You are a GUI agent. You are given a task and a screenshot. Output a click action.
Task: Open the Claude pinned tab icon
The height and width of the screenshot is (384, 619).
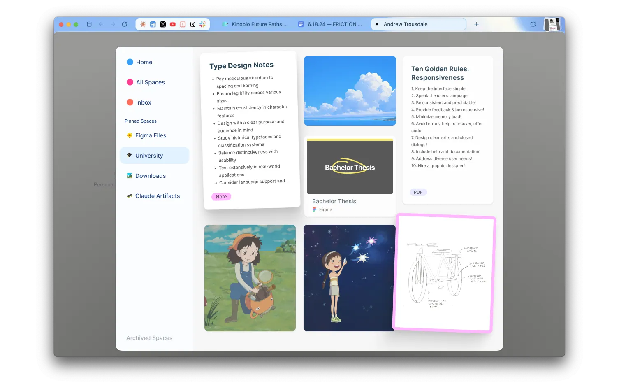coord(143,24)
